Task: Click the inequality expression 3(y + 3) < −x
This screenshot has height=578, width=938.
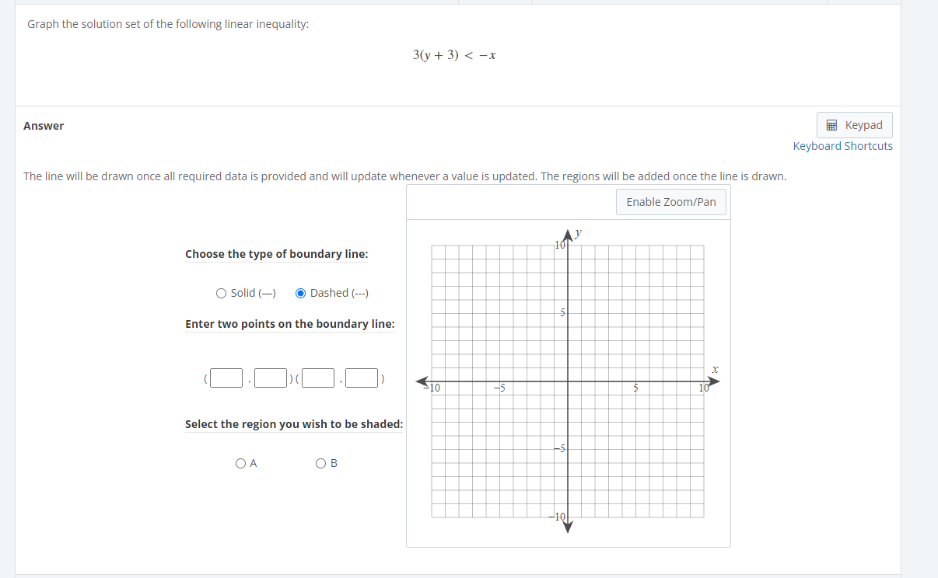Action: (x=454, y=54)
